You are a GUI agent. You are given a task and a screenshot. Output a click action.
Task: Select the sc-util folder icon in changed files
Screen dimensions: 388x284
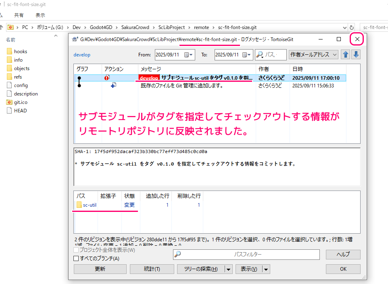pyautogui.click(x=79, y=205)
